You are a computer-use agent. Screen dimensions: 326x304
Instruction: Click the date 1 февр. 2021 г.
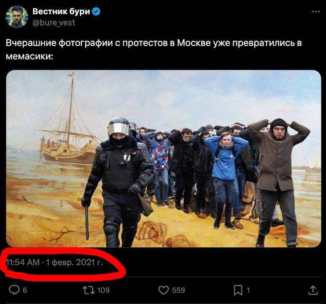pyautogui.click(x=74, y=262)
